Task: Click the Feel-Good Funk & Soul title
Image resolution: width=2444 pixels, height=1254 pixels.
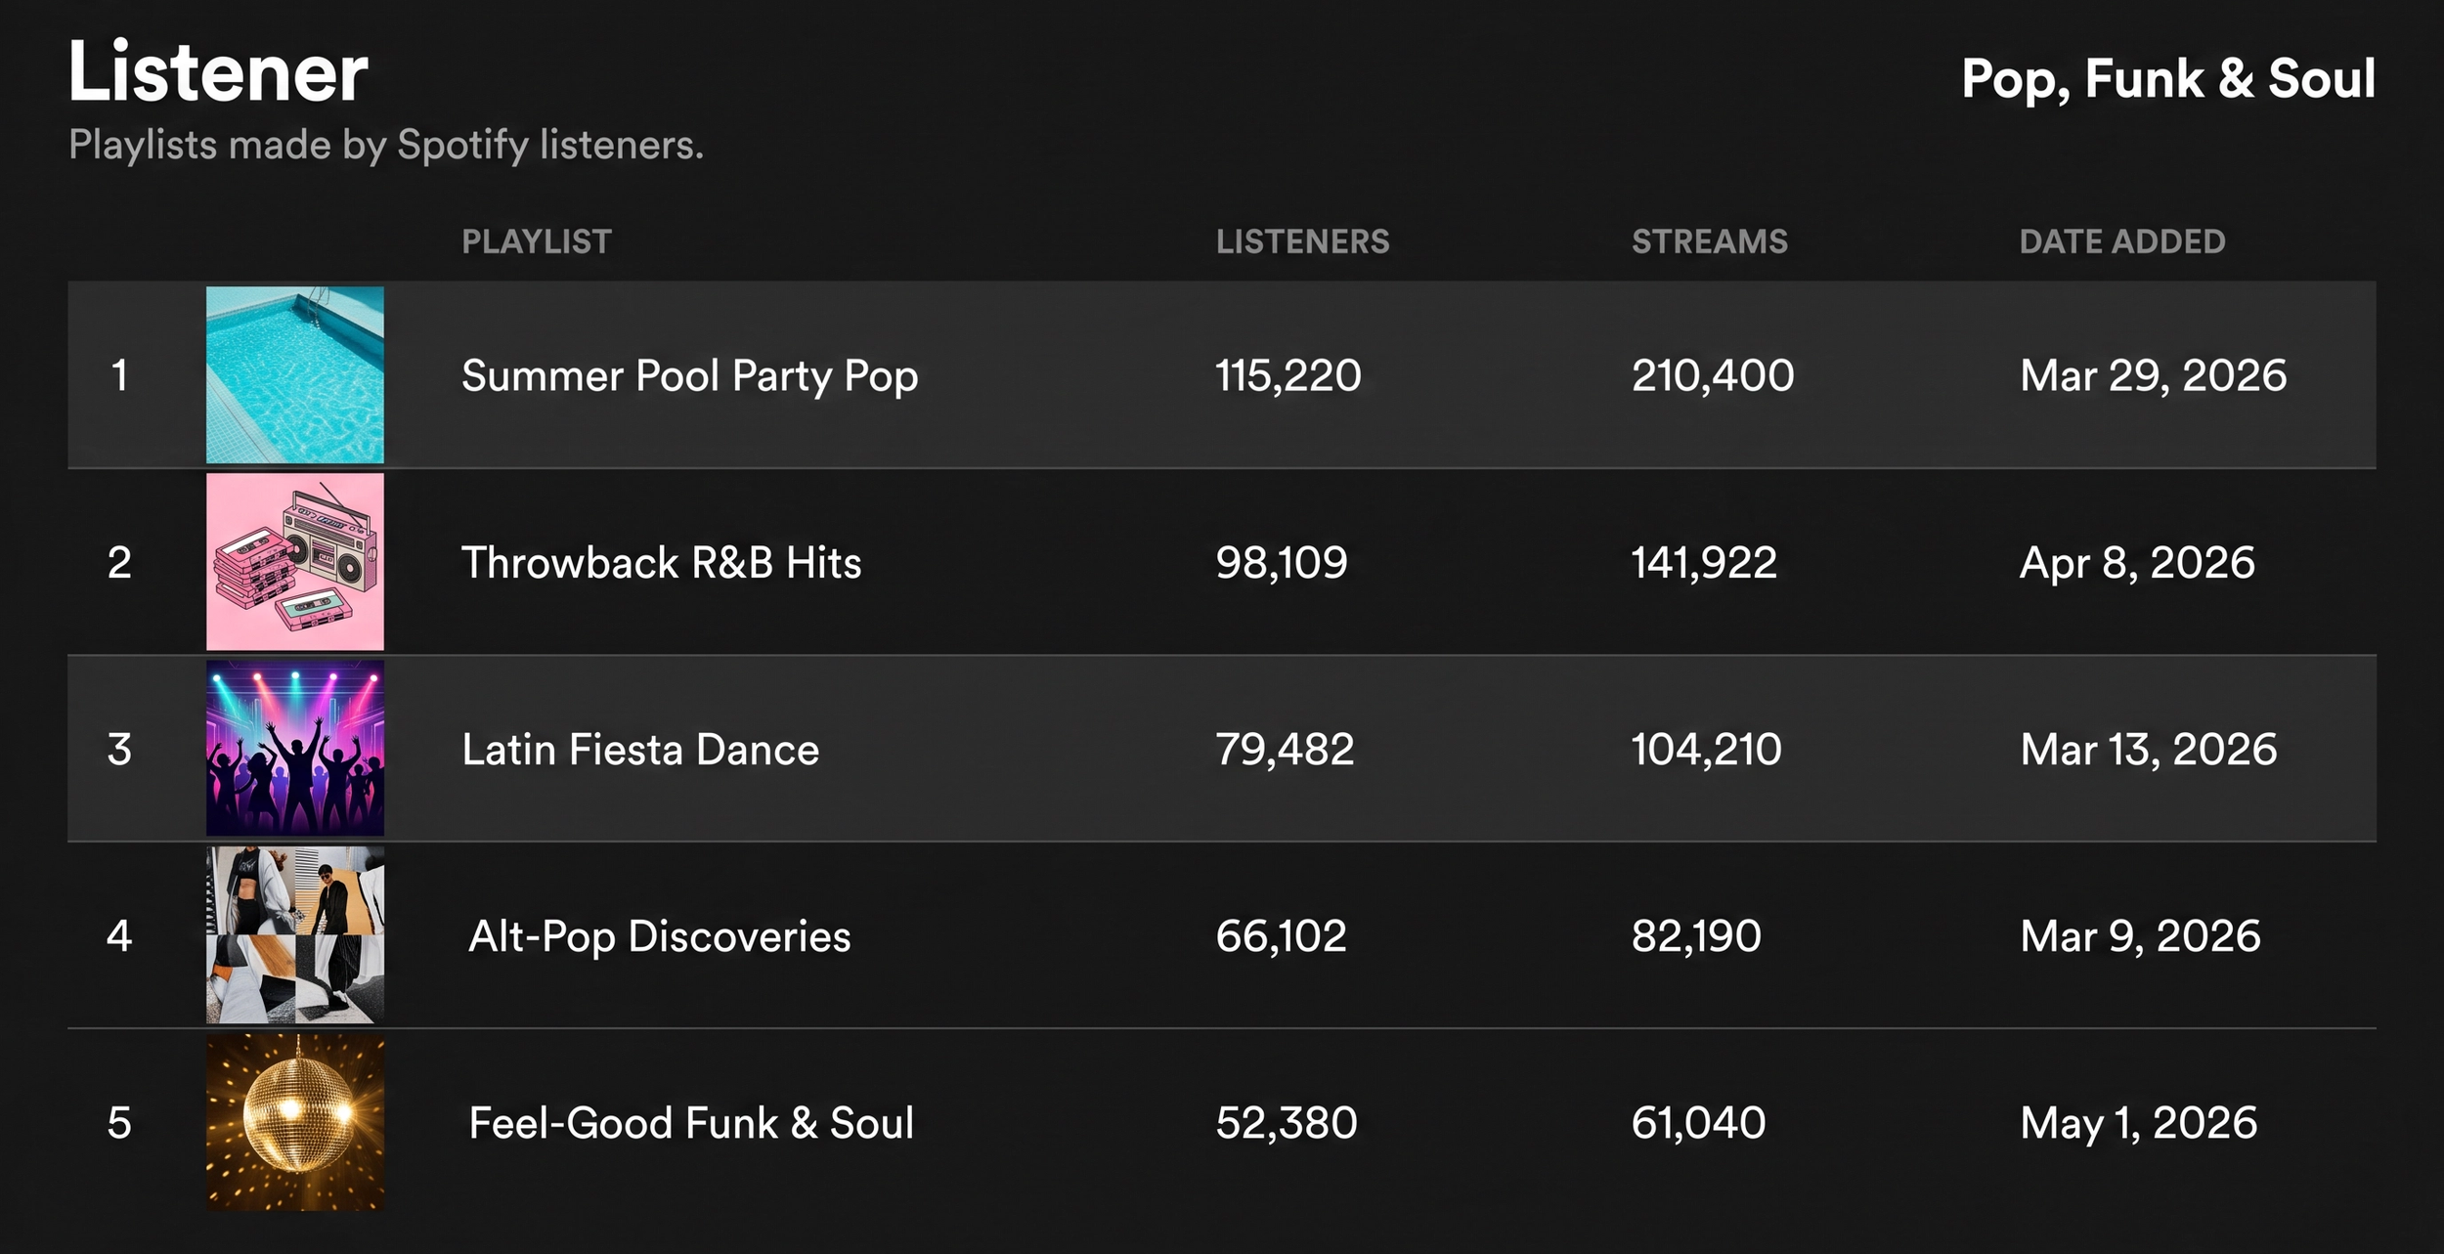Action: pyautogui.click(x=691, y=1123)
